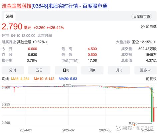158x133 pixels.
Task: Select the 港股 tab
Action: [10, 16]
